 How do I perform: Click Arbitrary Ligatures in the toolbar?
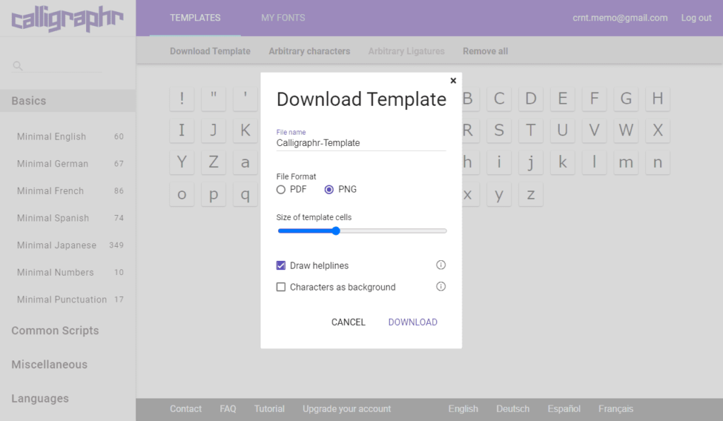click(x=406, y=51)
